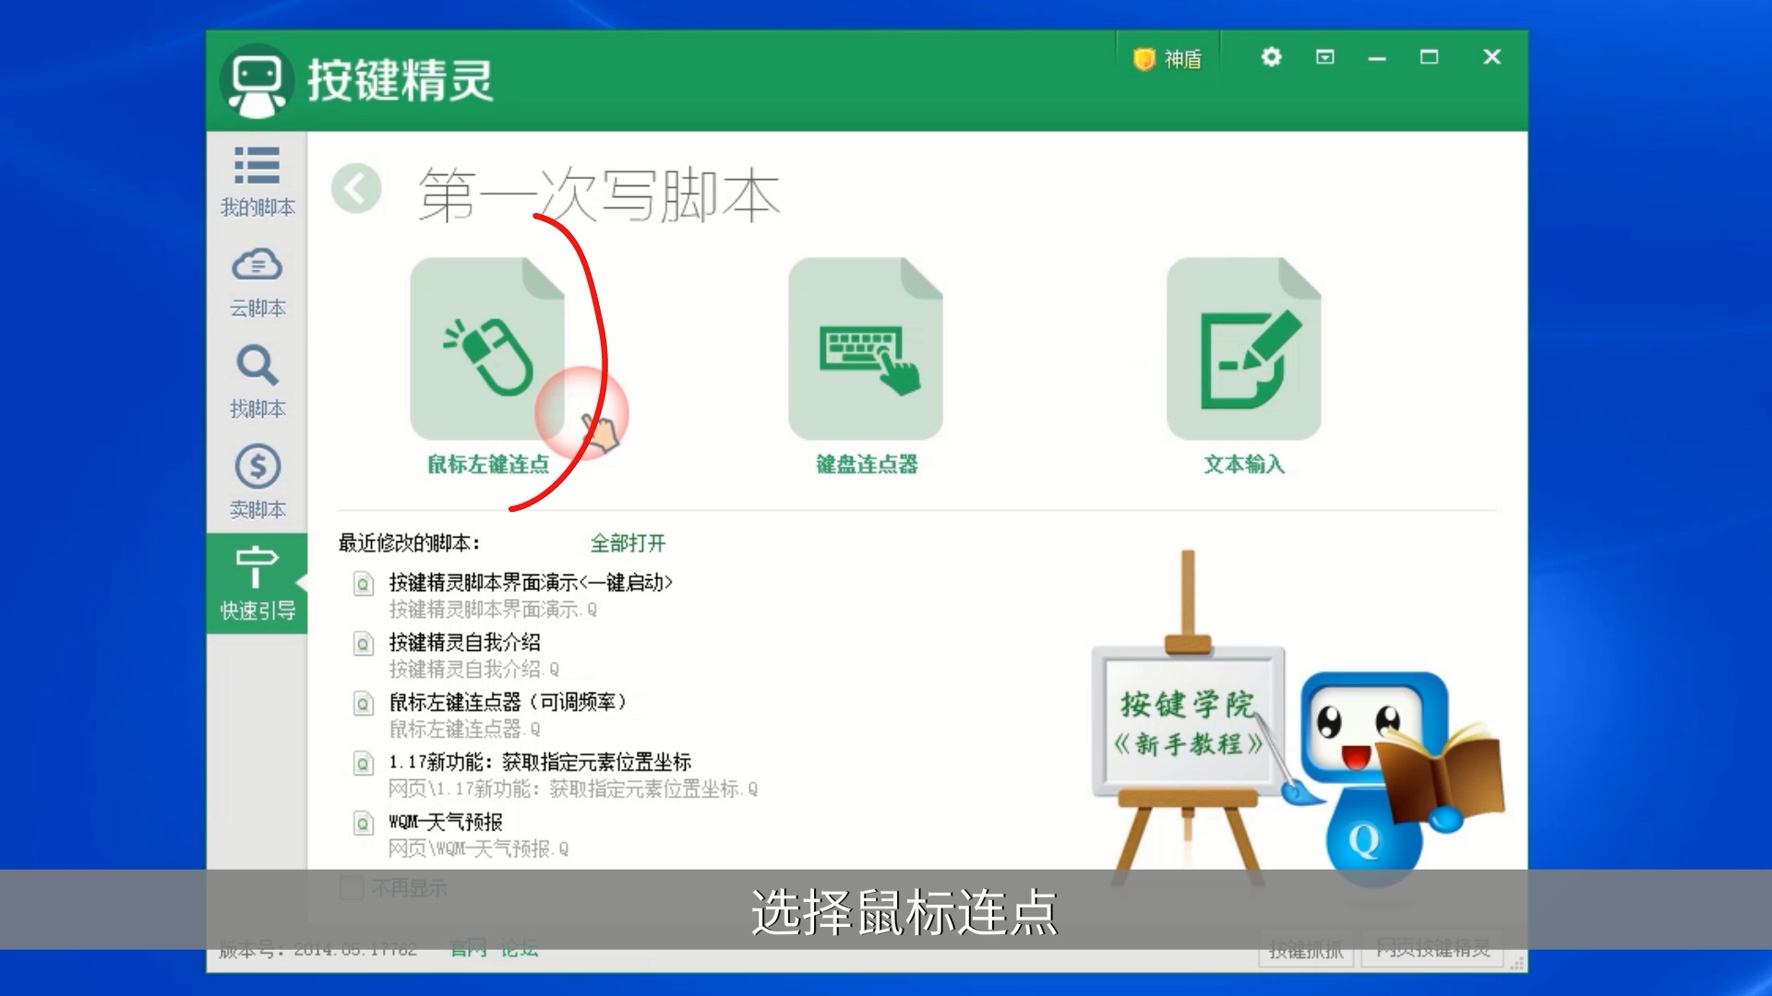Image resolution: width=1772 pixels, height=996 pixels.
Task: Open the 官网 link in status bar
Action: click(x=469, y=948)
